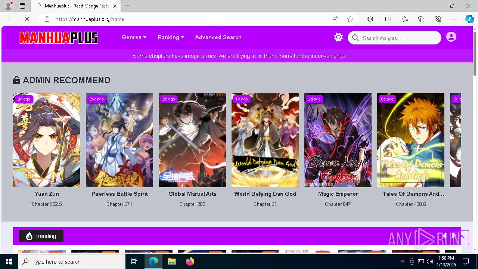Open the notification center
Image resolution: width=478 pixels, height=269 pixels.
466,262
